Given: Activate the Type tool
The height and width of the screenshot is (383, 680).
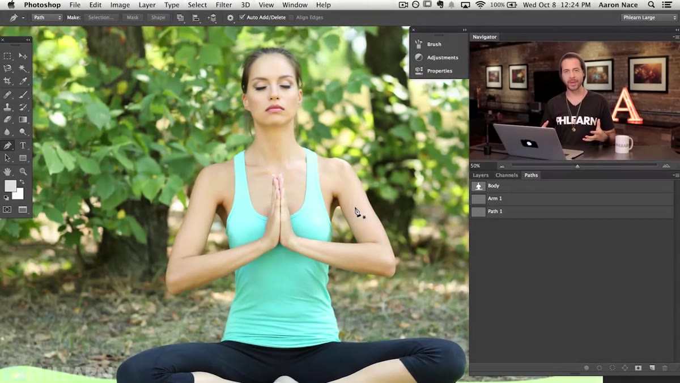Looking at the screenshot, I should click(x=23, y=146).
